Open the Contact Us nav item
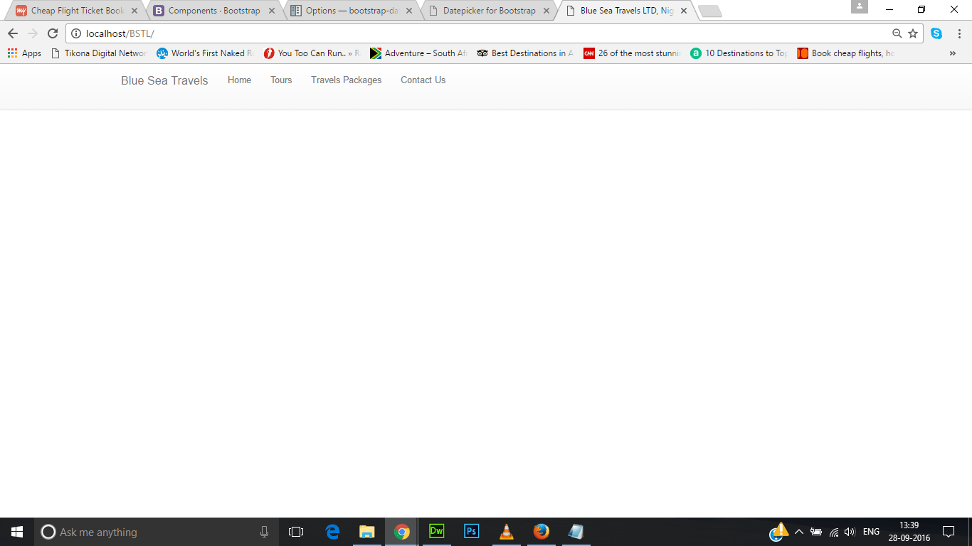 click(x=423, y=80)
